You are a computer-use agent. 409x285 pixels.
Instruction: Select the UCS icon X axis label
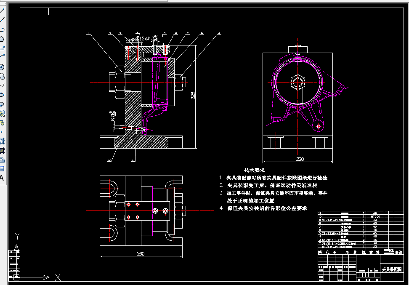tap(58, 277)
